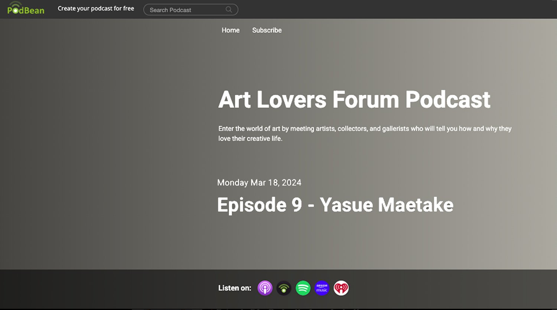This screenshot has height=310, width=557.
Task: Open the 'Art Lovers Forum Podcast' title
Action: 354,100
